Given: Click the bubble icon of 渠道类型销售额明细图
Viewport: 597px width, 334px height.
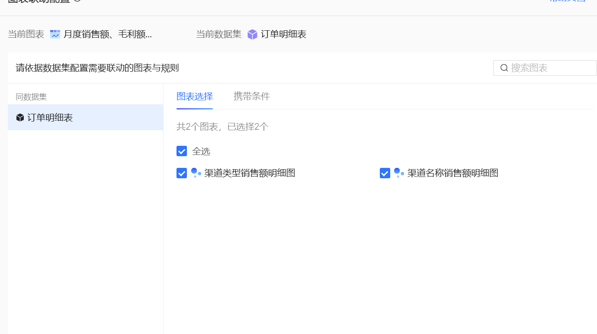Looking at the screenshot, I should 196,173.
